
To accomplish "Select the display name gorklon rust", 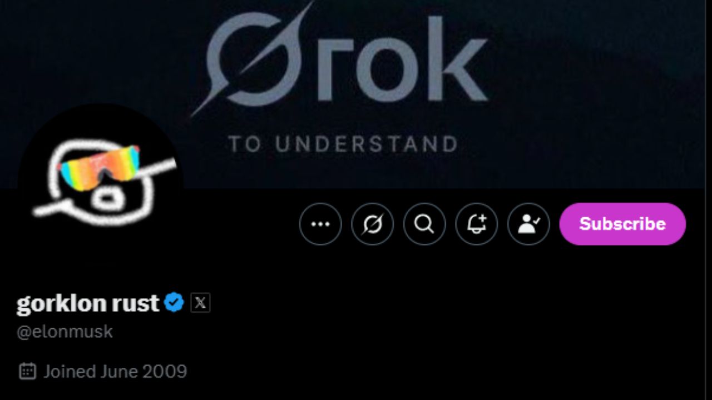I will click(88, 303).
